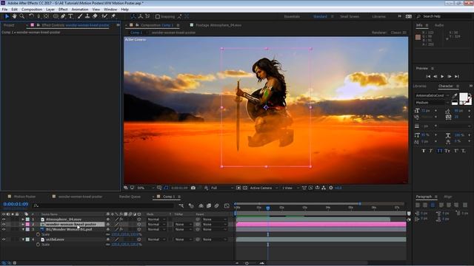The height and width of the screenshot is (266, 474).
Task: Open blending Mode dropdown for Atmosphere_04.mov
Action: coord(156,219)
